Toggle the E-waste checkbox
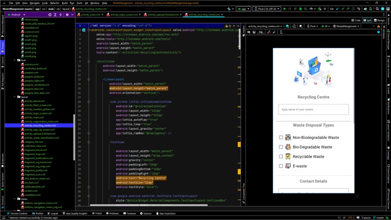The height and width of the screenshot is (220, 391). [x=281, y=166]
